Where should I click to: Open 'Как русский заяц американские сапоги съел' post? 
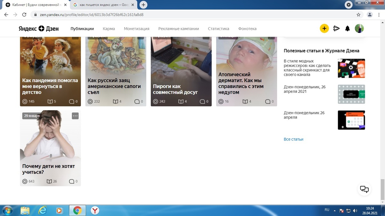coord(114,86)
